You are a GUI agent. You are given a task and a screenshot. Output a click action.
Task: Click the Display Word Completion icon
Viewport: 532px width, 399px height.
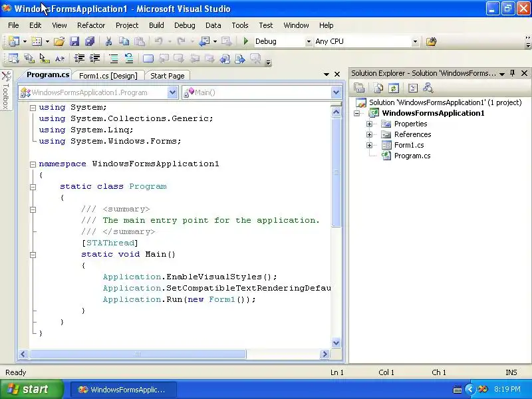tap(60, 59)
